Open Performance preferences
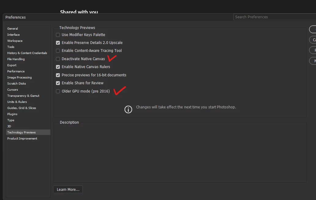The height and width of the screenshot is (200, 316). point(28,71)
